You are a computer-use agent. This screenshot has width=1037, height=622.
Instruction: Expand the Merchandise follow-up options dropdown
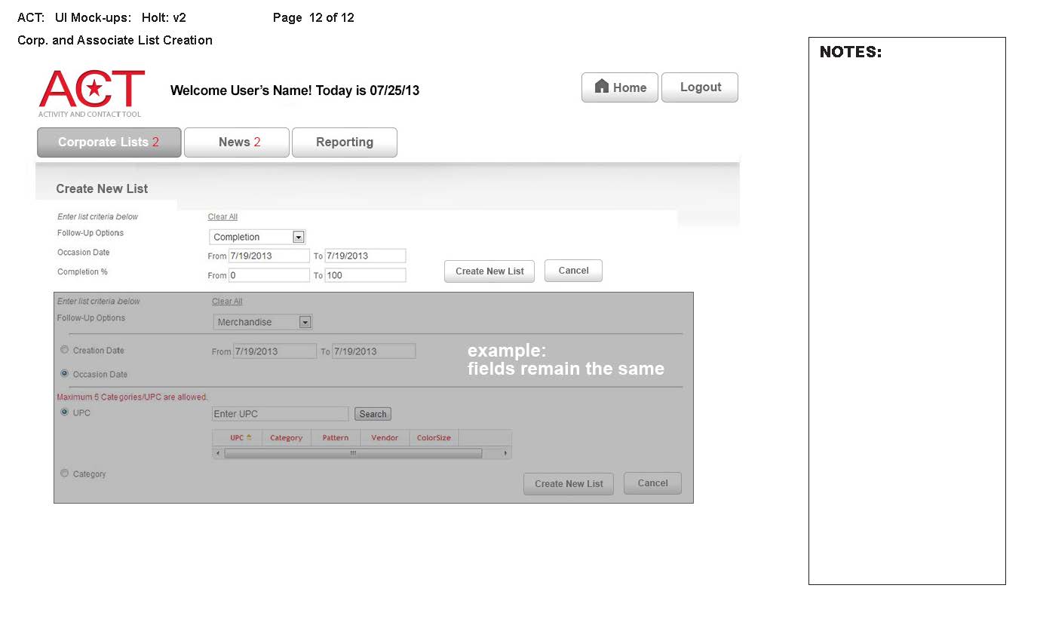coord(305,323)
